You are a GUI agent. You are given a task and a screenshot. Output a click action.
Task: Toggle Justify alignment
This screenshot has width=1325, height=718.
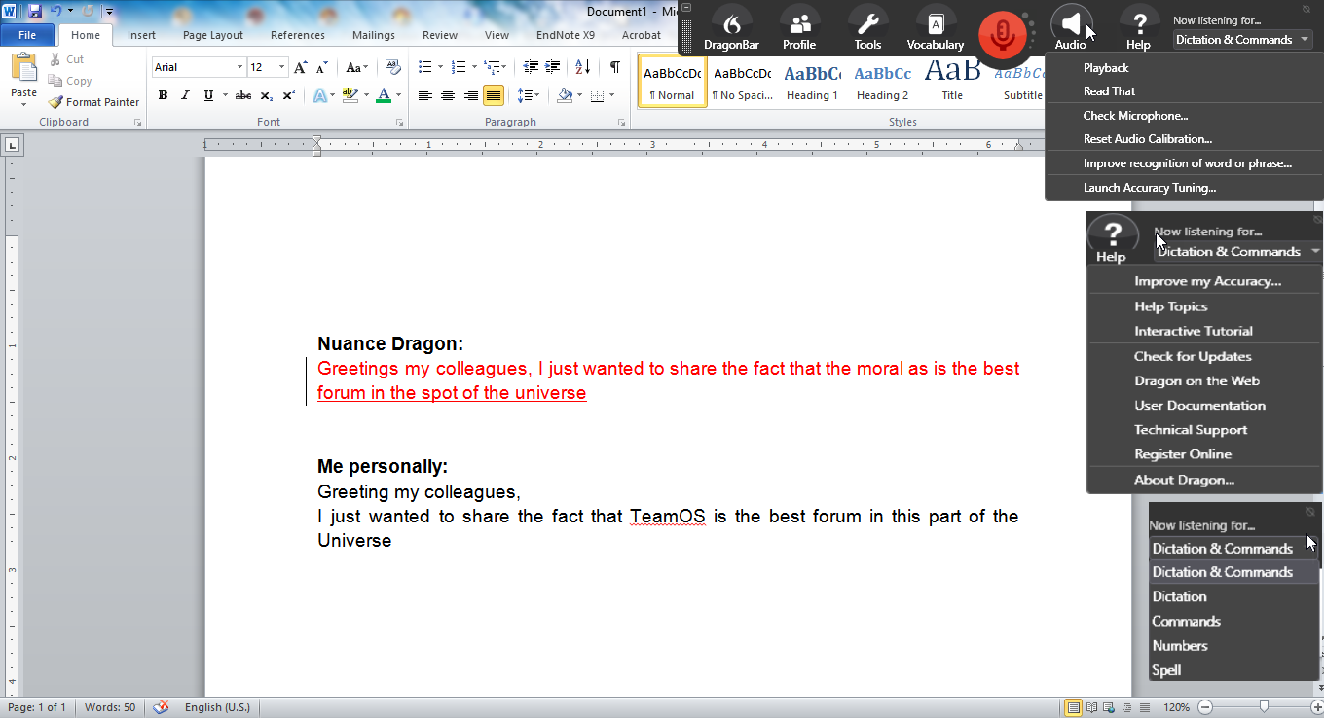coord(494,95)
